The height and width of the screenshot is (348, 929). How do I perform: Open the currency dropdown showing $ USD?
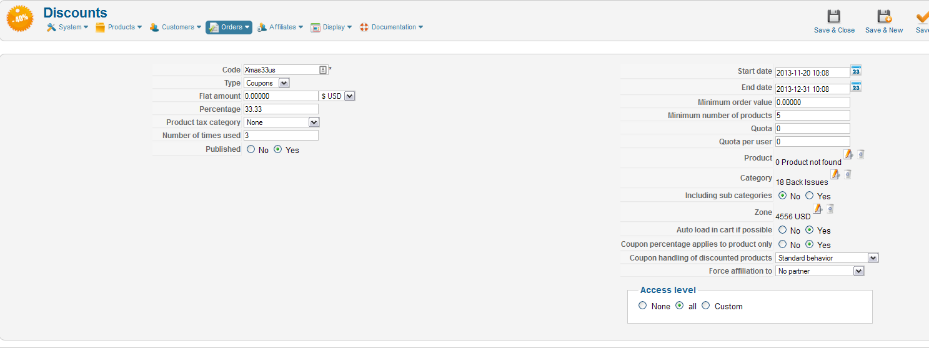337,96
